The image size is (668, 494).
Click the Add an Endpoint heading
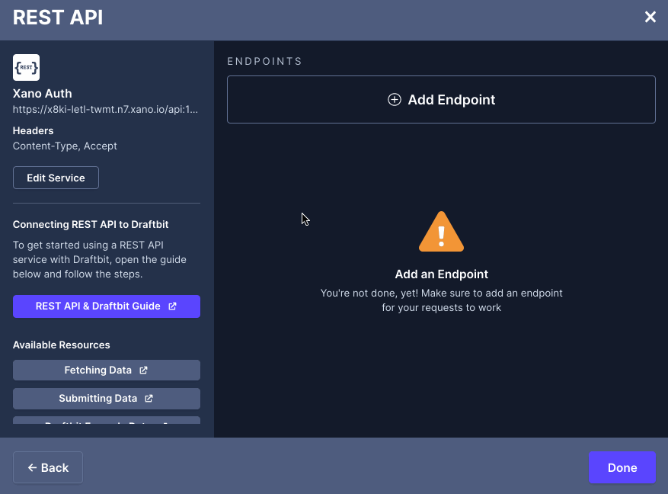(441, 274)
